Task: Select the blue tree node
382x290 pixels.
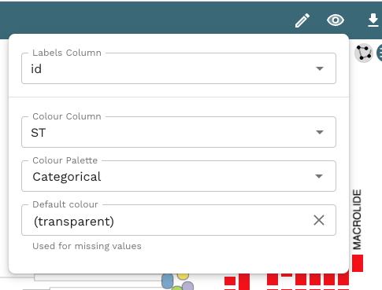Action: tap(168, 281)
